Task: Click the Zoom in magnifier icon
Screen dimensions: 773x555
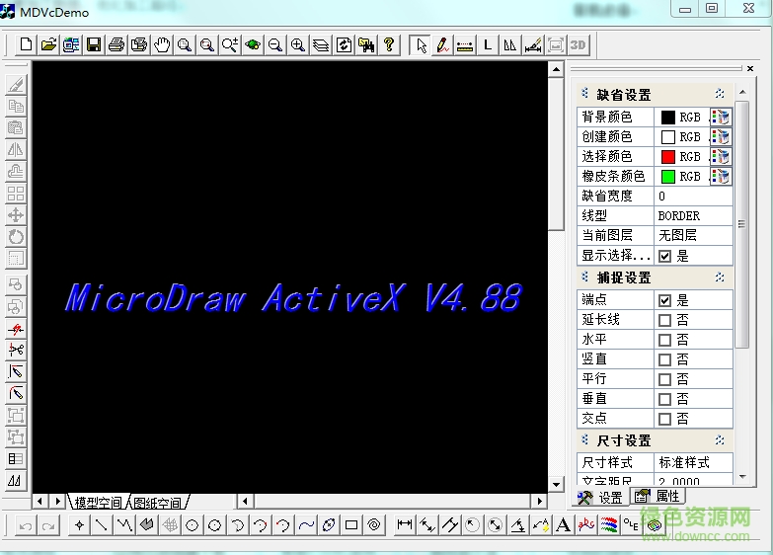Action: (x=298, y=44)
